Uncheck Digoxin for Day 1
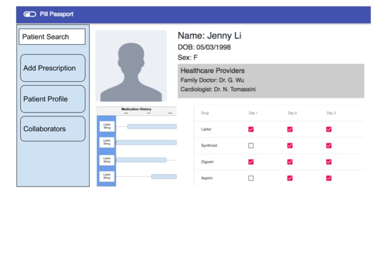The image size is (387, 275). point(251,162)
